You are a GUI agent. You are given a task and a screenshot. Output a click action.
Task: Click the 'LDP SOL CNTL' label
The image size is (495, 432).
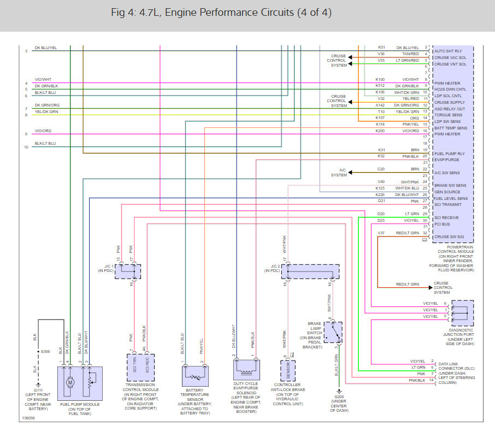click(x=448, y=96)
